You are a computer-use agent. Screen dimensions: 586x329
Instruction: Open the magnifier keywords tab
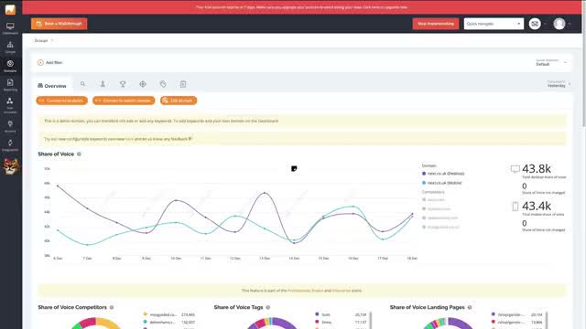click(x=82, y=84)
